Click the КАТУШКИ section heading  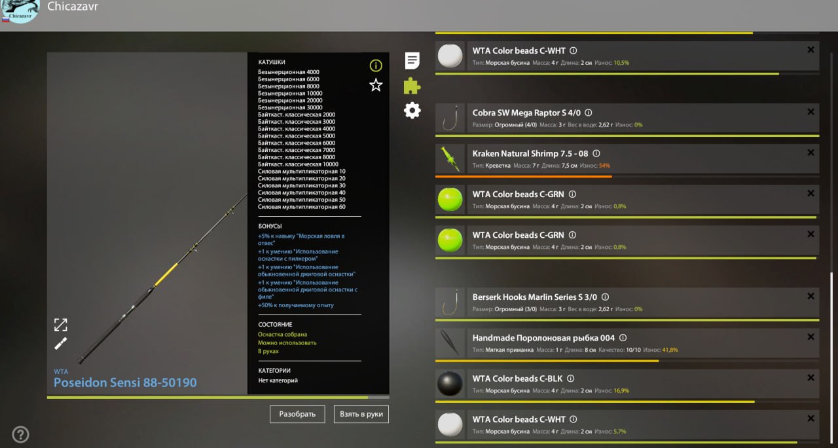[x=272, y=62]
